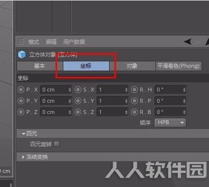The height and width of the screenshot is (187, 209).
Task: Click the 立方体对象 [立方体] title text
Action: [53, 55]
